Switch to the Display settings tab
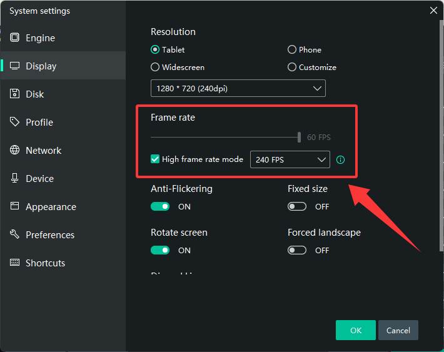The image size is (444, 352). click(41, 66)
